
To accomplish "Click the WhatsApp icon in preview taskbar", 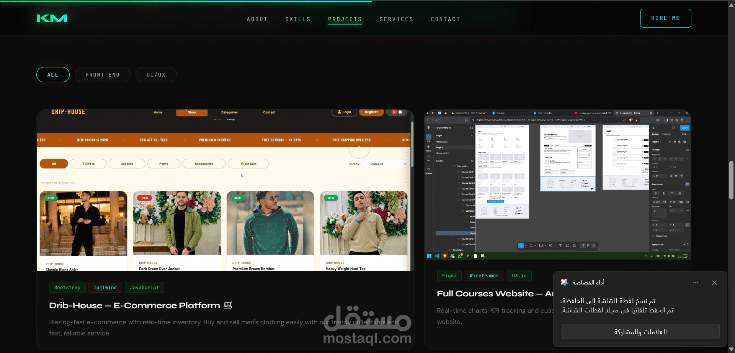I will [x=460, y=256].
